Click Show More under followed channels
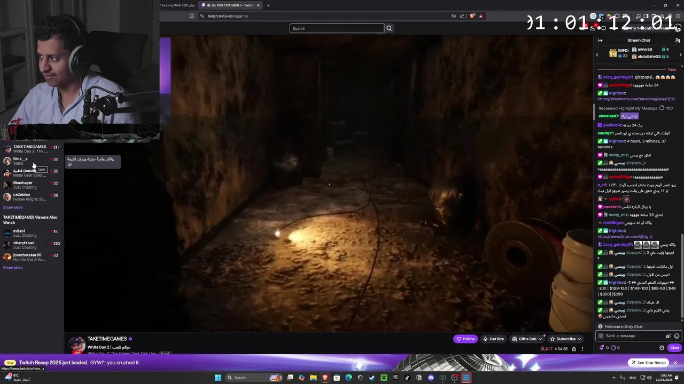684x384 pixels. 13,207
